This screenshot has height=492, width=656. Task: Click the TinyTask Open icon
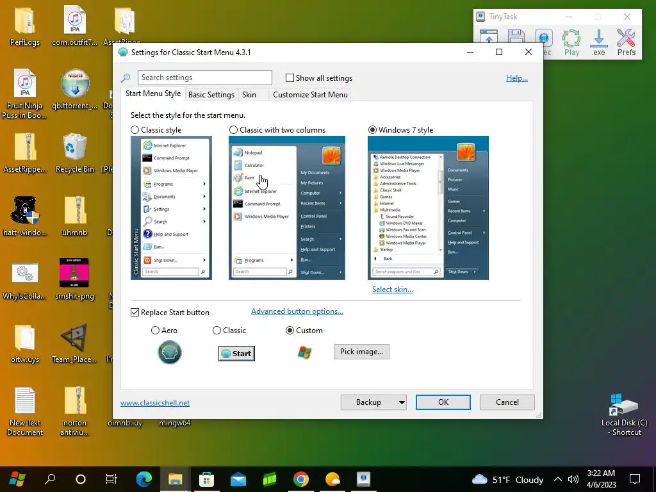pyautogui.click(x=489, y=37)
